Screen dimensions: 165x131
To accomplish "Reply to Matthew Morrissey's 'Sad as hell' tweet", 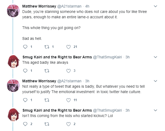I will coord(25,47).
